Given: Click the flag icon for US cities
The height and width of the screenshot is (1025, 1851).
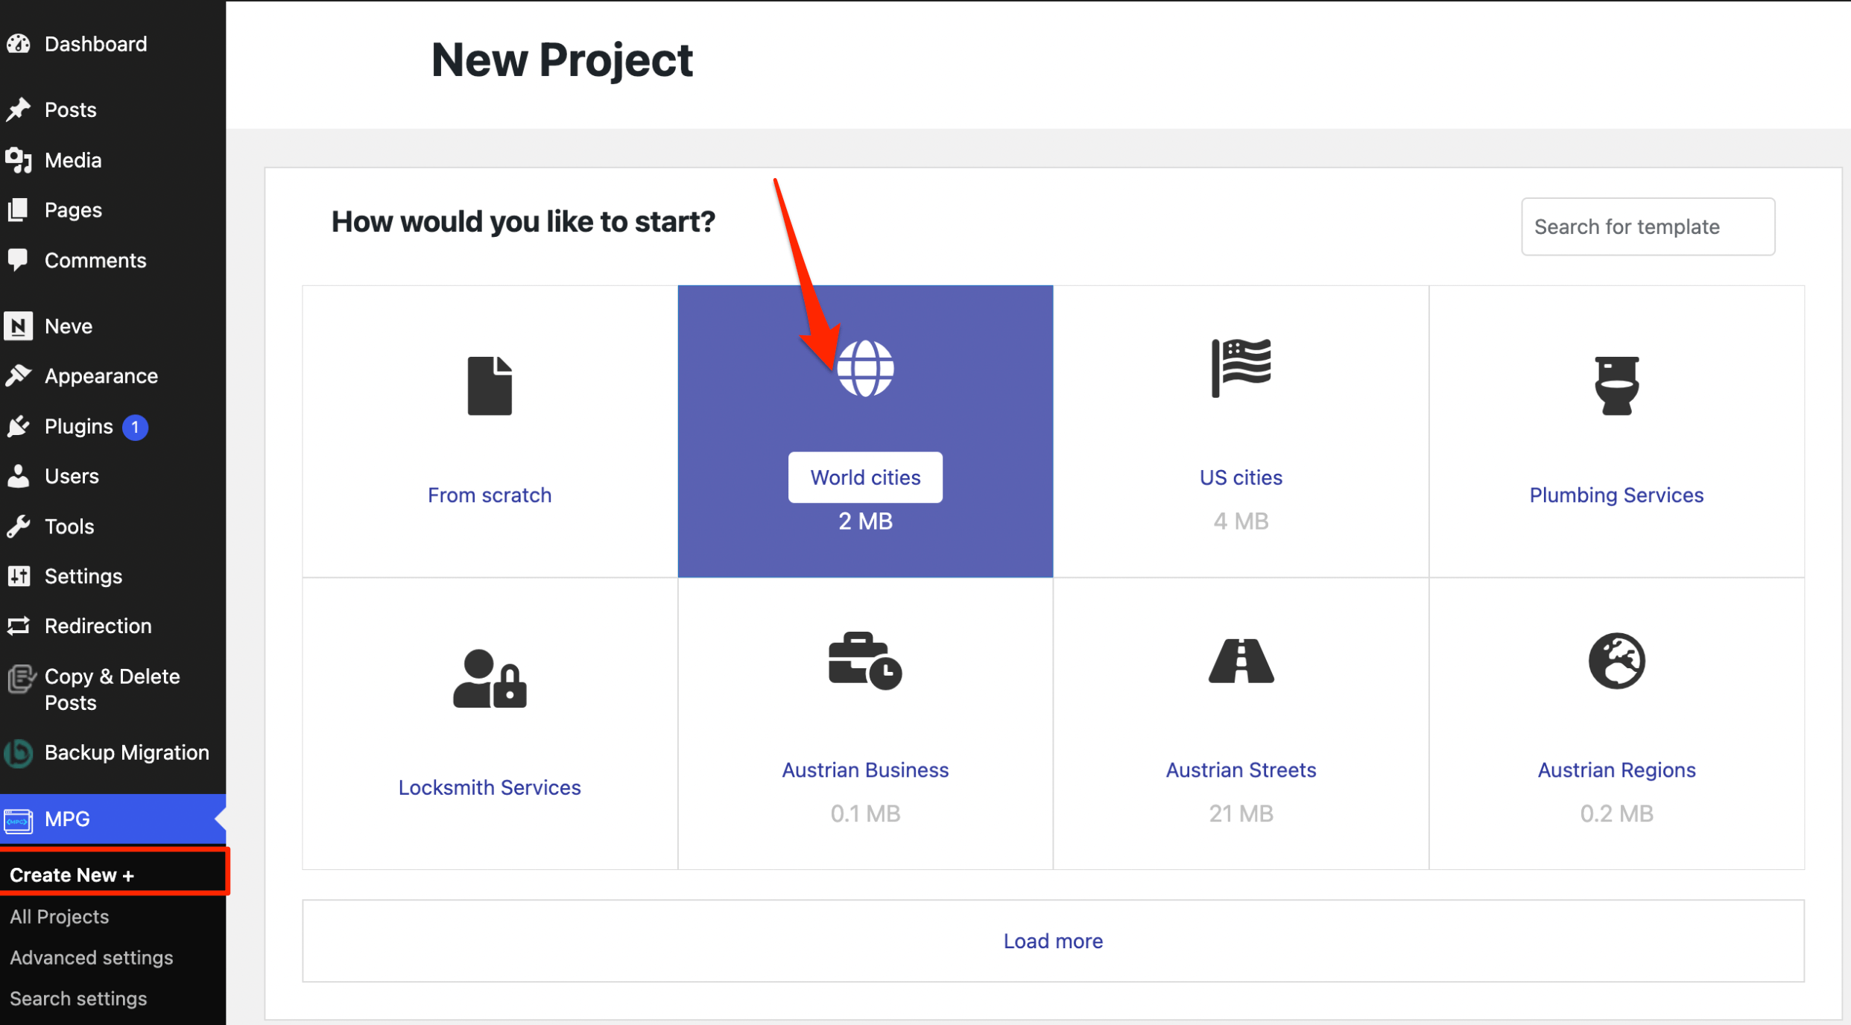Looking at the screenshot, I should (x=1241, y=368).
